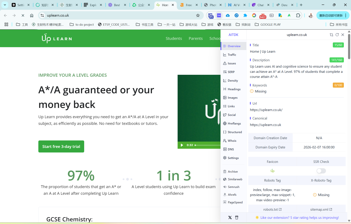Click the site info icon in address bar
Viewport: 351px width, 224px height.
point(42,16)
